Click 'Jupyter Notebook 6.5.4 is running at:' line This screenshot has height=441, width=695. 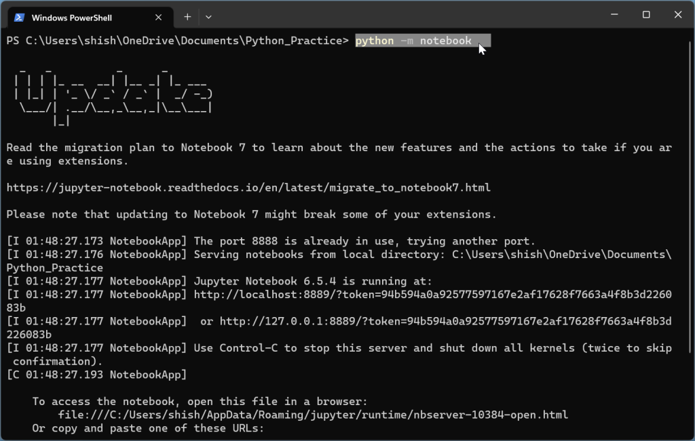click(x=312, y=281)
